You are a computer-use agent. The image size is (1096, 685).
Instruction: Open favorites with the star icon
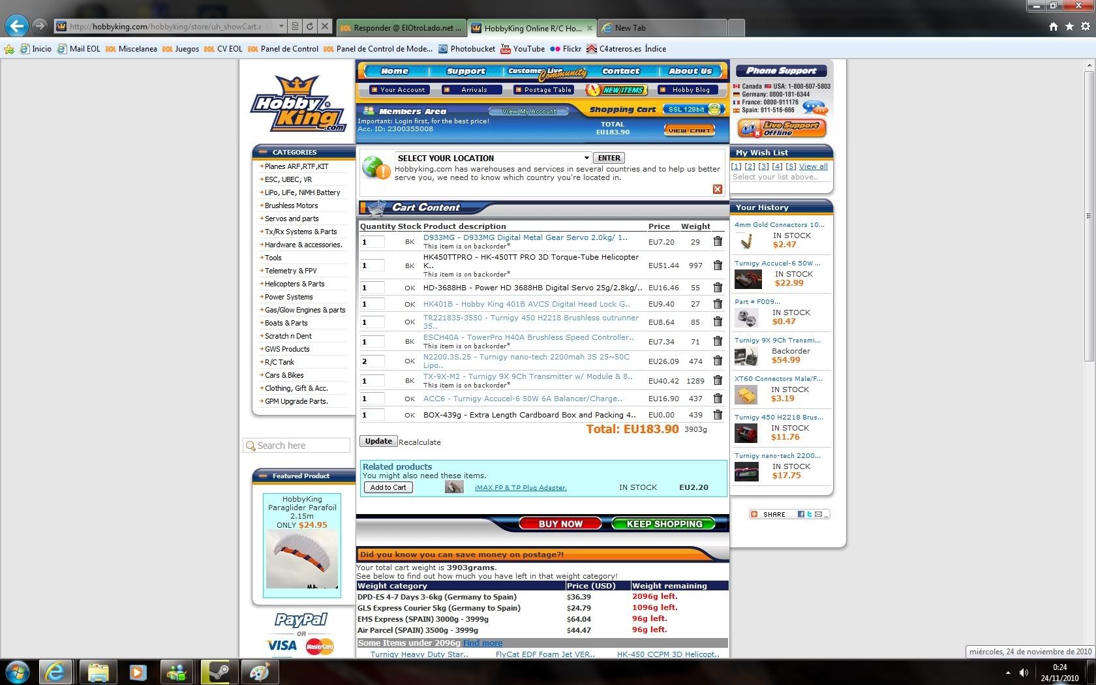(1069, 27)
